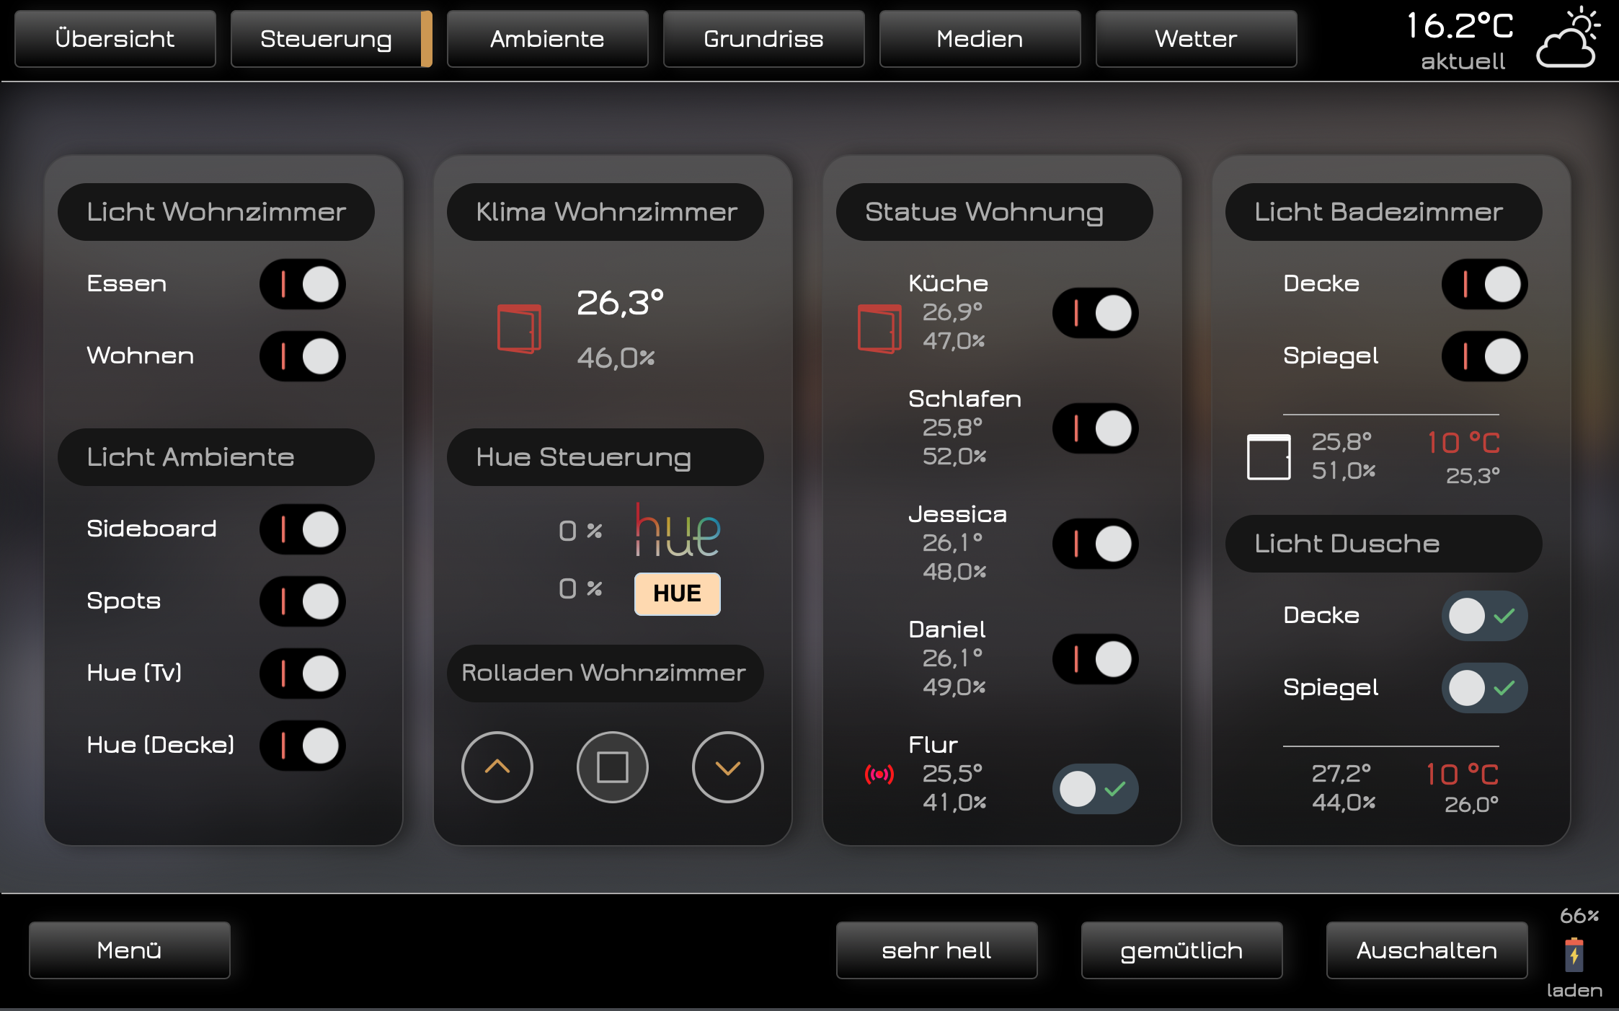Click the Klima Wohnzimmer header

click(606, 212)
